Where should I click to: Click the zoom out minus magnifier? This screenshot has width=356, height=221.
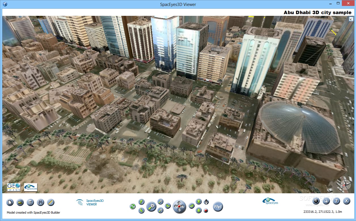tap(160, 211)
